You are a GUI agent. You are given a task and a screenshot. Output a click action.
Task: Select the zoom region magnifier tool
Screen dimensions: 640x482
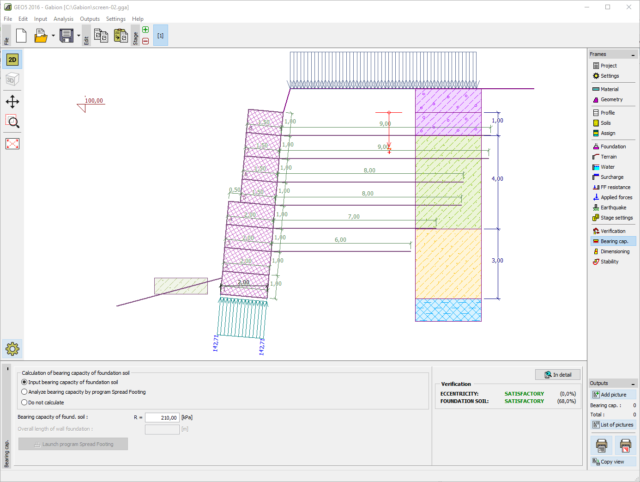(x=12, y=122)
